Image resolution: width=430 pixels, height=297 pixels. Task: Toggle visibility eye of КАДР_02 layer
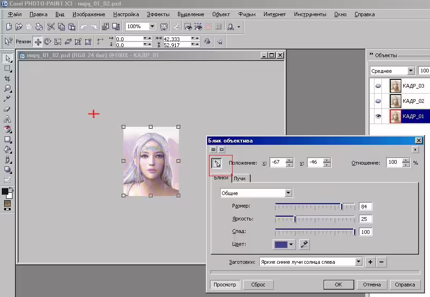tap(378, 101)
